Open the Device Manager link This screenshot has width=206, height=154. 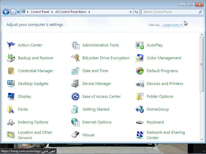pyautogui.click(x=97, y=84)
